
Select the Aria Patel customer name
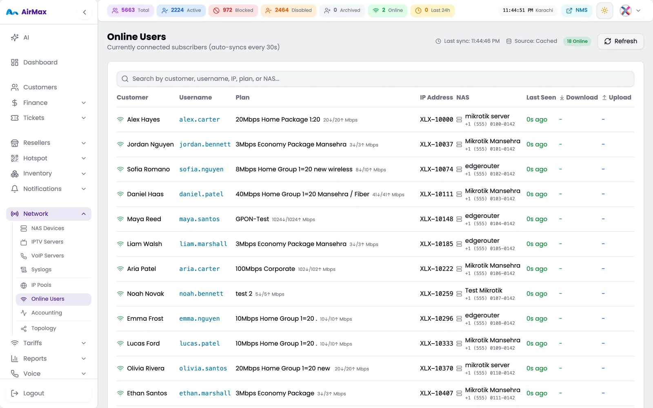tap(142, 269)
